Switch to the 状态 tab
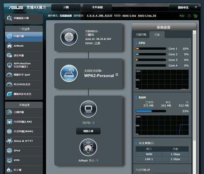204x174 pixels. click(157, 35)
